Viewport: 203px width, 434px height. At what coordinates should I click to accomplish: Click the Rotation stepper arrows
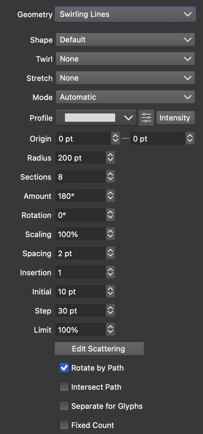tap(110, 215)
